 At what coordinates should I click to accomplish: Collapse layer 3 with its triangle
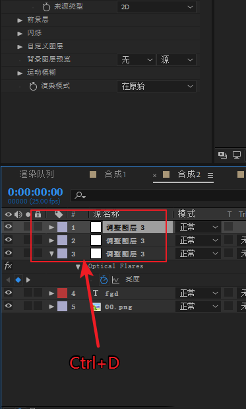[51, 253]
